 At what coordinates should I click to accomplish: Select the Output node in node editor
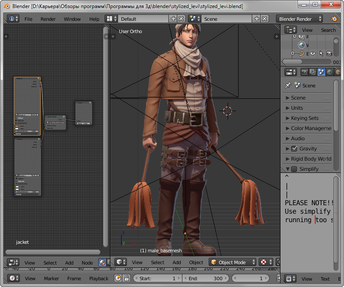(x=84, y=113)
